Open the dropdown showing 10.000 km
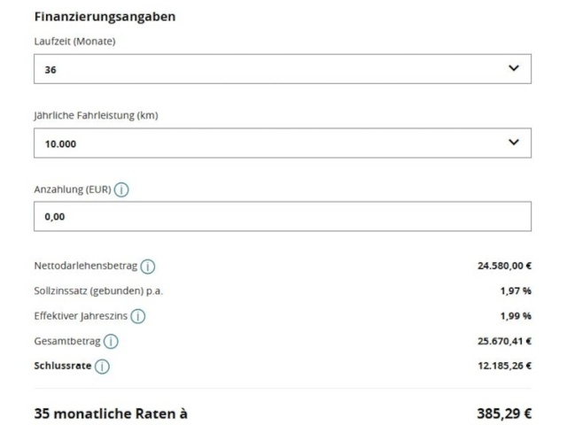Screen dimensions: 567x425 tap(283, 143)
